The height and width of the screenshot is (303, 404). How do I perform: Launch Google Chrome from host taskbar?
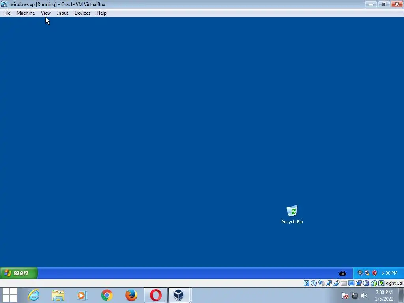pos(107,295)
